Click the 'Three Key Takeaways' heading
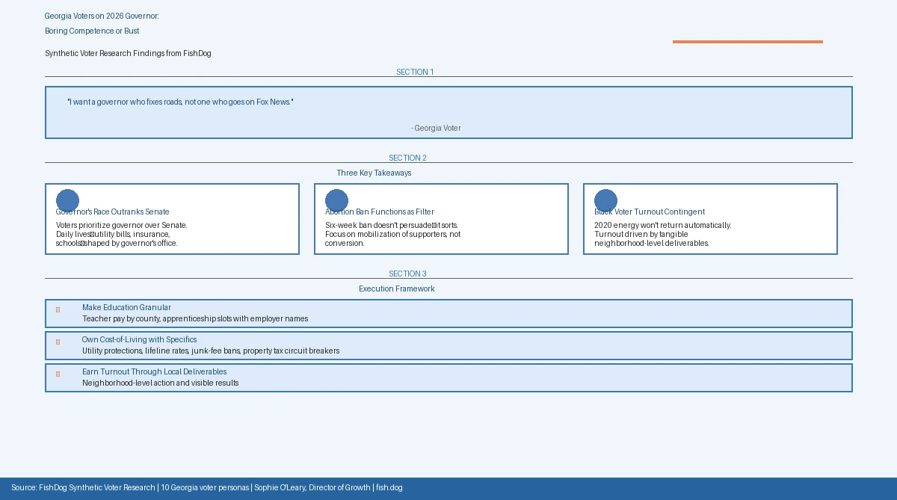 point(374,173)
